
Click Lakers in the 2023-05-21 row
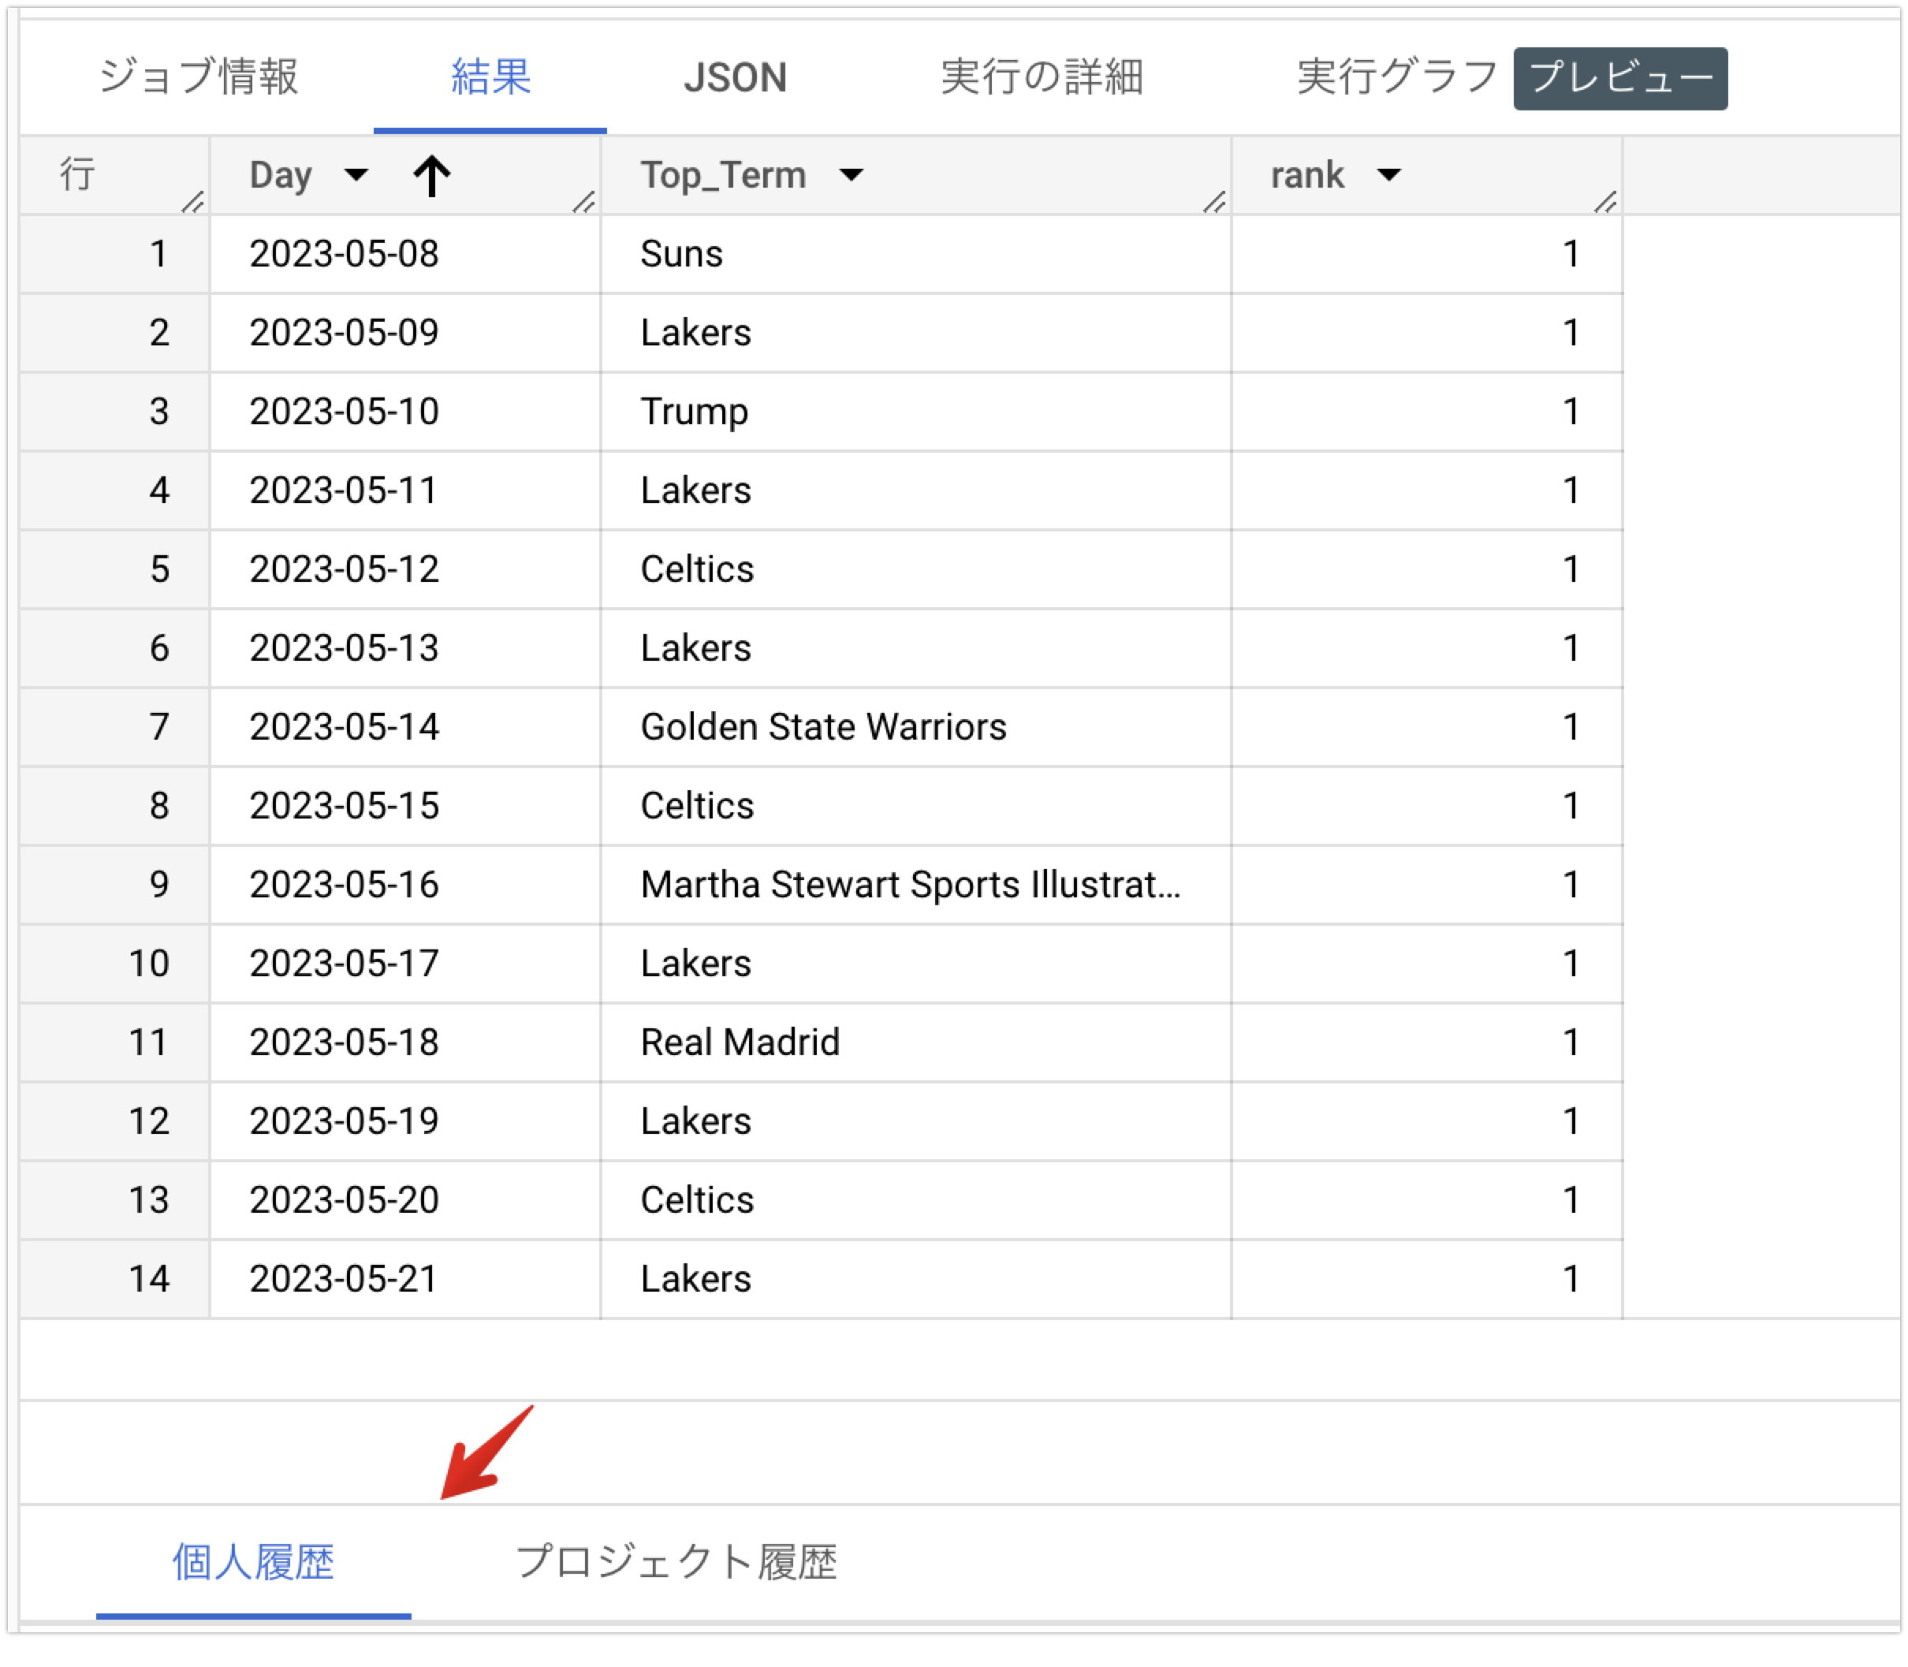tap(916, 1279)
